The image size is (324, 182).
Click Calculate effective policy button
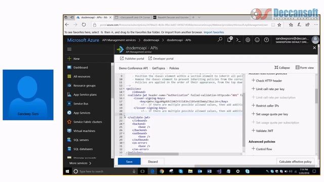click(295, 162)
